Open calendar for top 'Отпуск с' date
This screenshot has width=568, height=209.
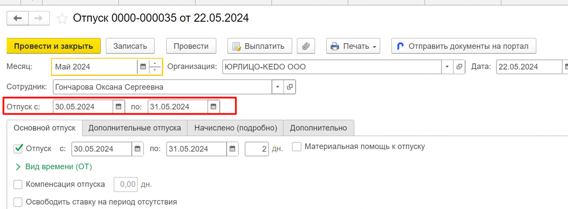118,106
